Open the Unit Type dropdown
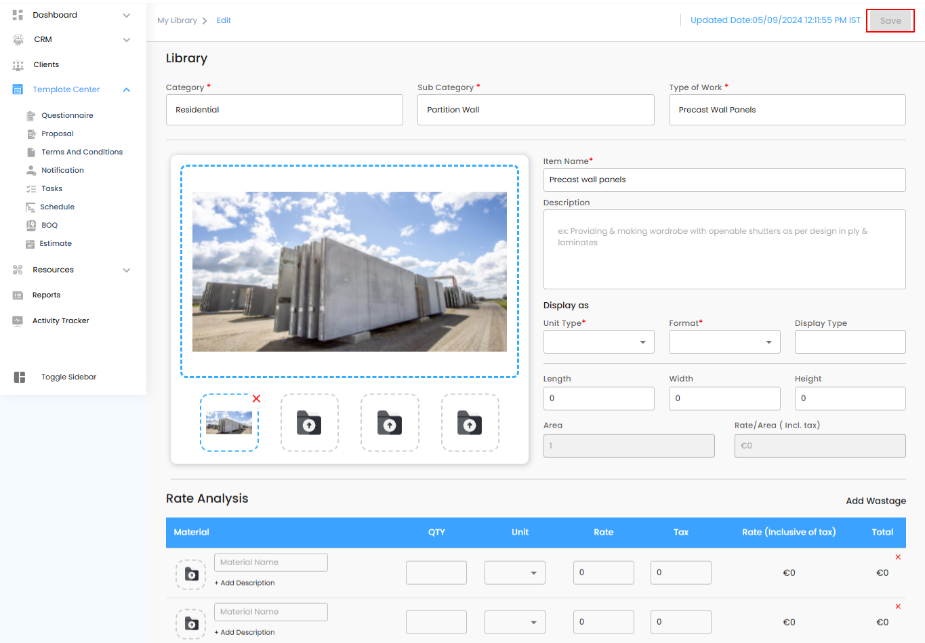Screen dimensions: 925x643 coord(598,342)
